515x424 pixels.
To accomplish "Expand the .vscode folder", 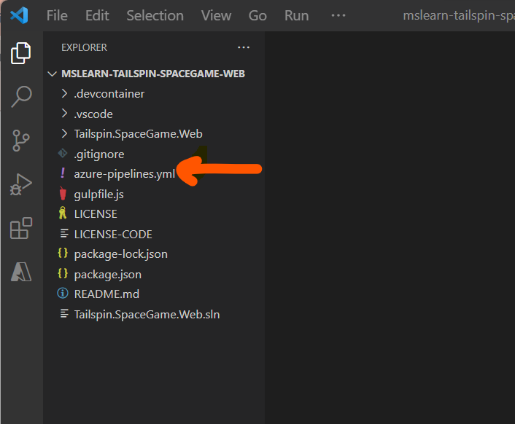I will pyautogui.click(x=64, y=114).
